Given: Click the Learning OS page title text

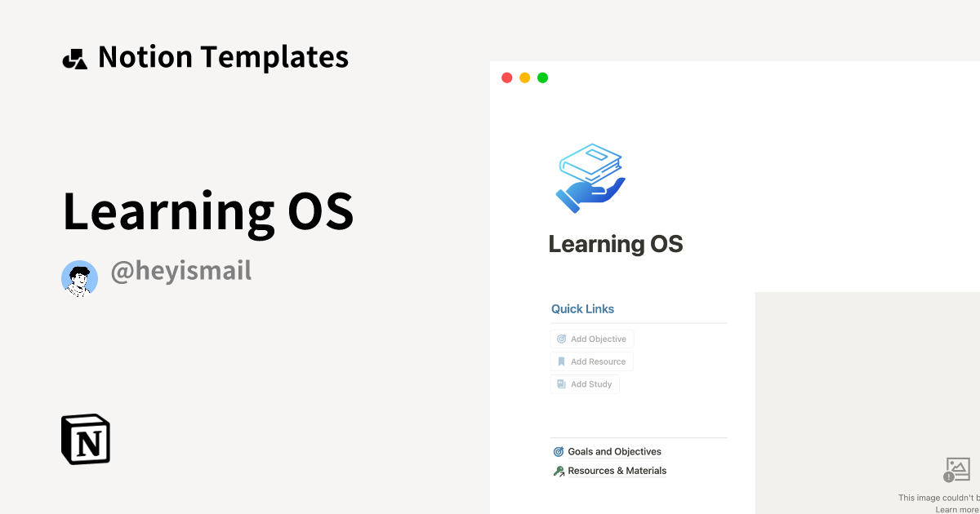Looking at the screenshot, I should pos(616,244).
